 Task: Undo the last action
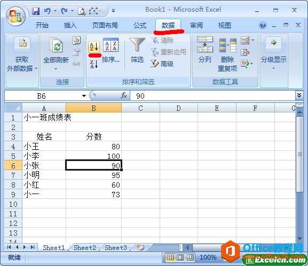pos(47,11)
